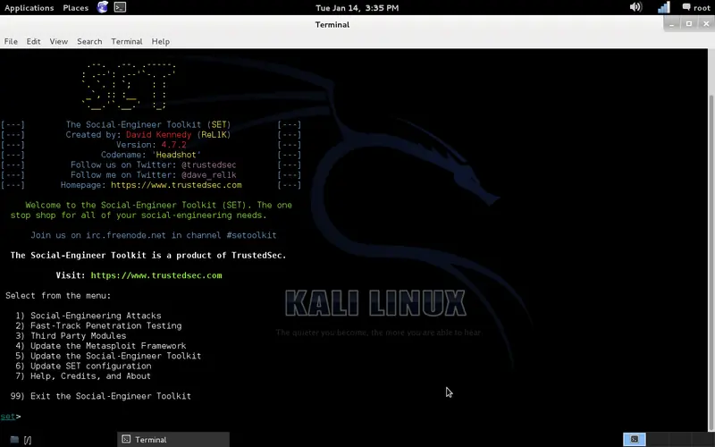Viewport: 715px width, 447px height.
Task: Click the 'Headshot' codename text
Action: [x=176, y=155]
